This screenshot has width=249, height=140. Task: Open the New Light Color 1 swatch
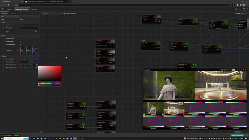(37, 68)
